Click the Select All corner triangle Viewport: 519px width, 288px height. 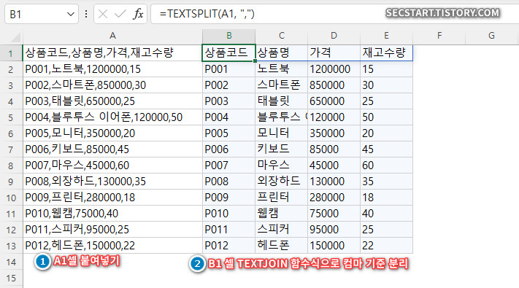tap(15, 37)
